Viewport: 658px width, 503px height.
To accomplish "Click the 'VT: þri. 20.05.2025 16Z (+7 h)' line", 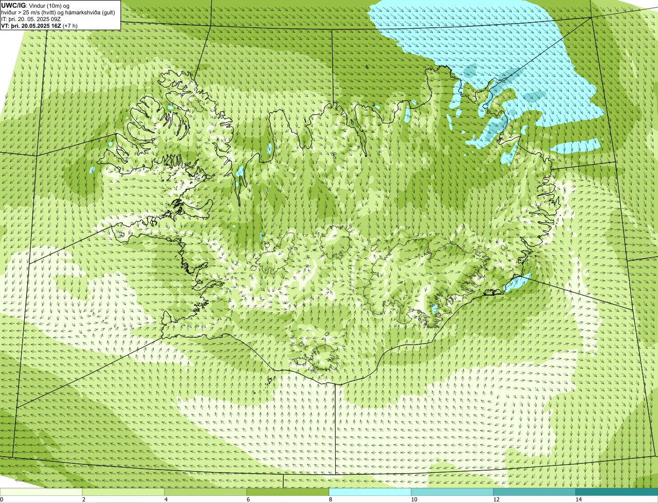I will pos(39,25).
